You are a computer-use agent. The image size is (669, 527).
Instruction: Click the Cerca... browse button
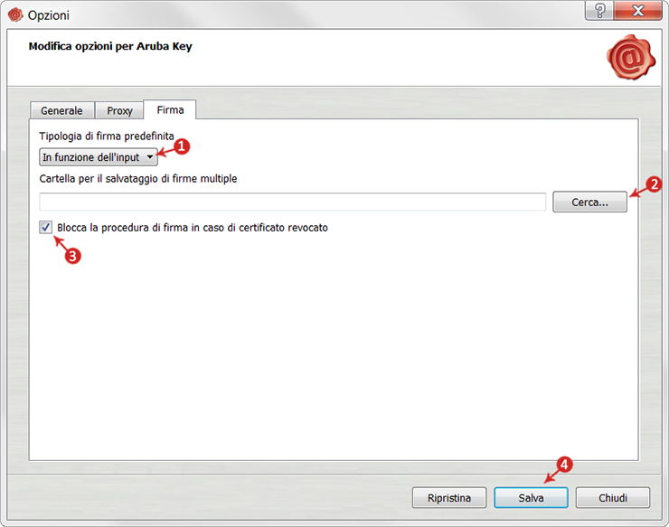coord(589,202)
